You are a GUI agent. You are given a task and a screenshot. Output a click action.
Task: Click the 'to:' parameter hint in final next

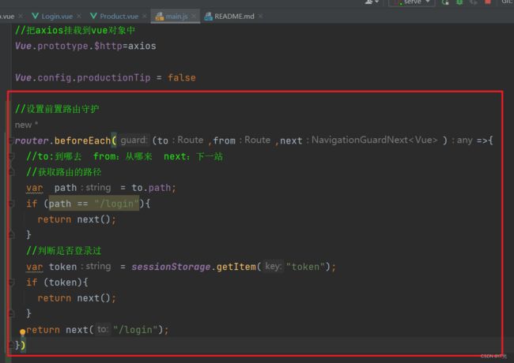coord(102,329)
